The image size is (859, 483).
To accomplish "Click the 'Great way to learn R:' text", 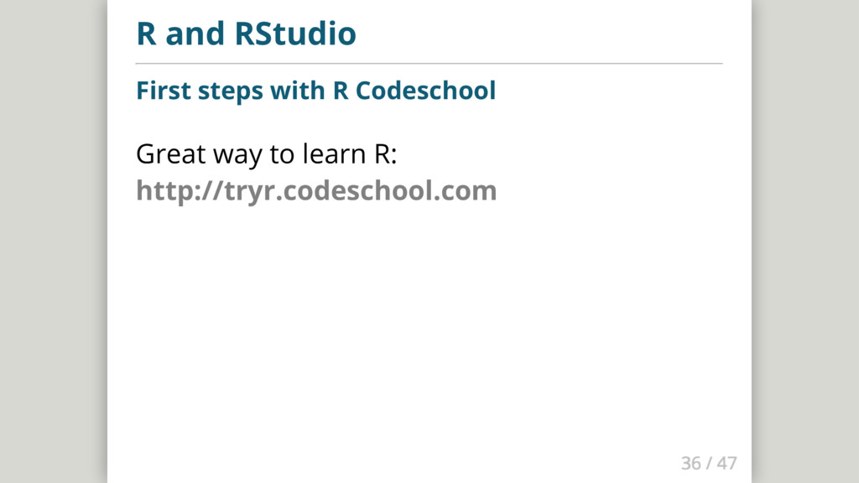I will pyautogui.click(x=266, y=155).
